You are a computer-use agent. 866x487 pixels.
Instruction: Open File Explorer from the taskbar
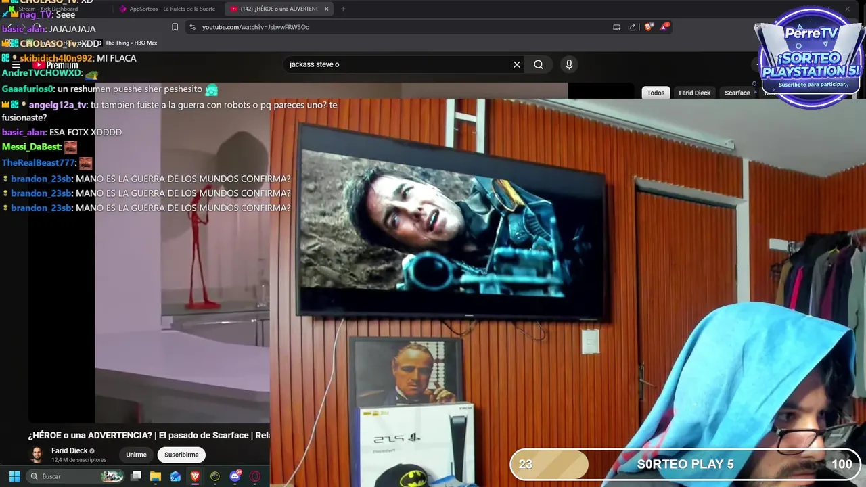[156, 476]
